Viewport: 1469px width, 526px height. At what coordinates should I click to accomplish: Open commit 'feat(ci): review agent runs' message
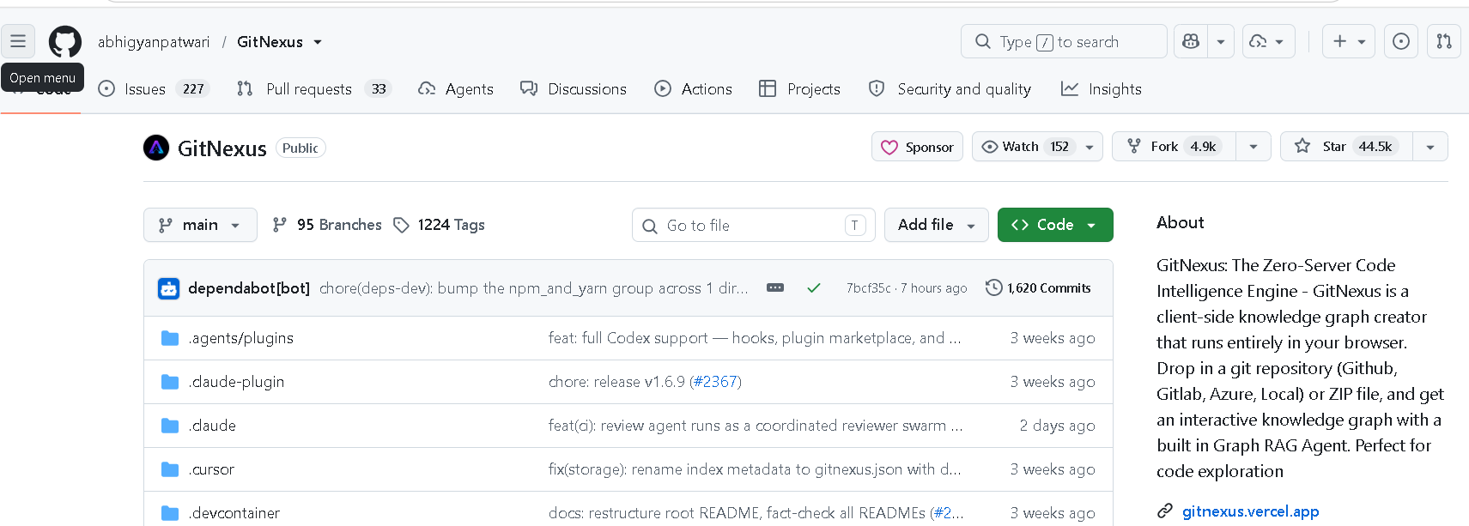coord(756,426)
